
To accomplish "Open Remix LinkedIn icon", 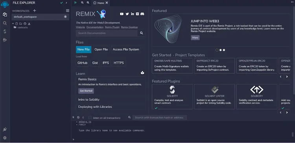I will (x=133, y=14).
